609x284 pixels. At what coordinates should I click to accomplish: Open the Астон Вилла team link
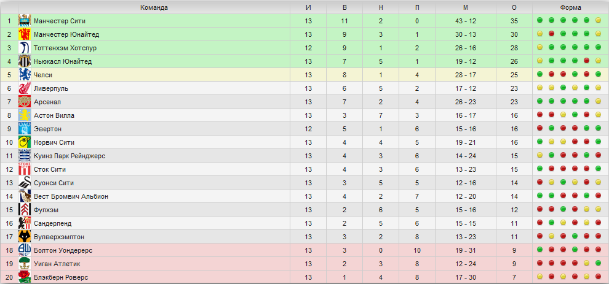click(54, 115)
